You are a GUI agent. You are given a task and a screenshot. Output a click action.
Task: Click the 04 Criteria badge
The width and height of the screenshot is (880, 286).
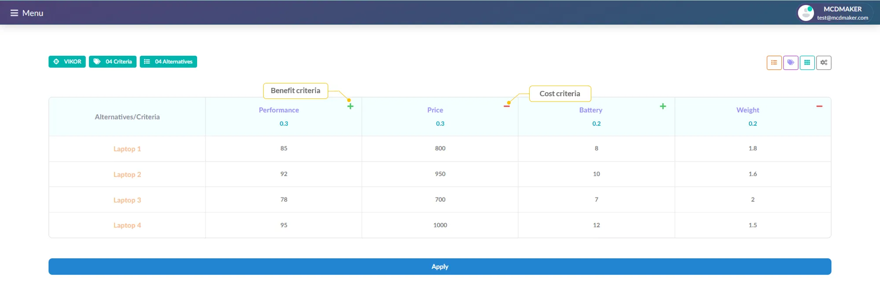[x=113, y=62]
